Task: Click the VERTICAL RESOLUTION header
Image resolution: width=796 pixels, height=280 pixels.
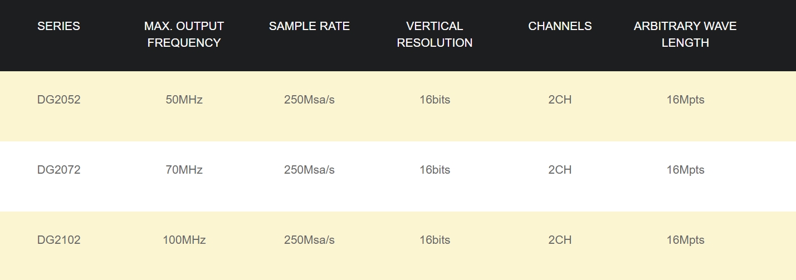Action: point(434,35)
